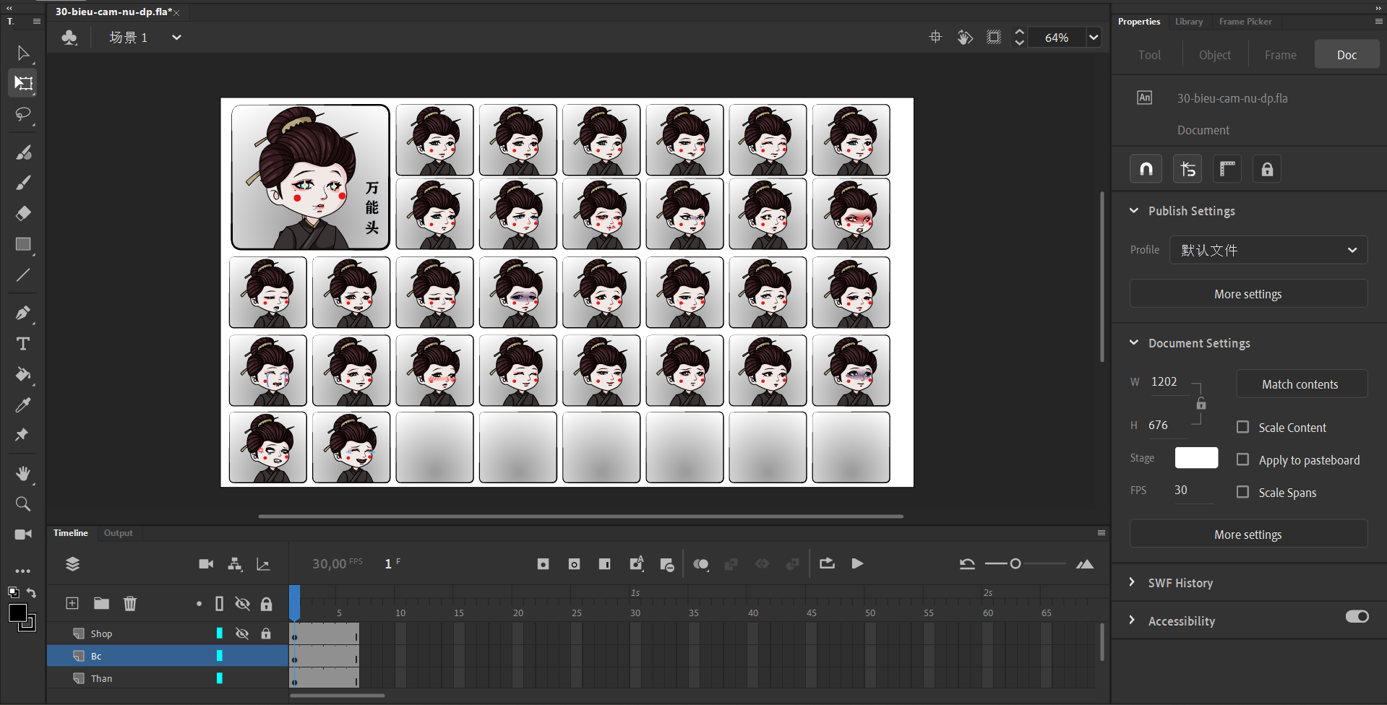Select the Eraser tool

coord(23,213)
